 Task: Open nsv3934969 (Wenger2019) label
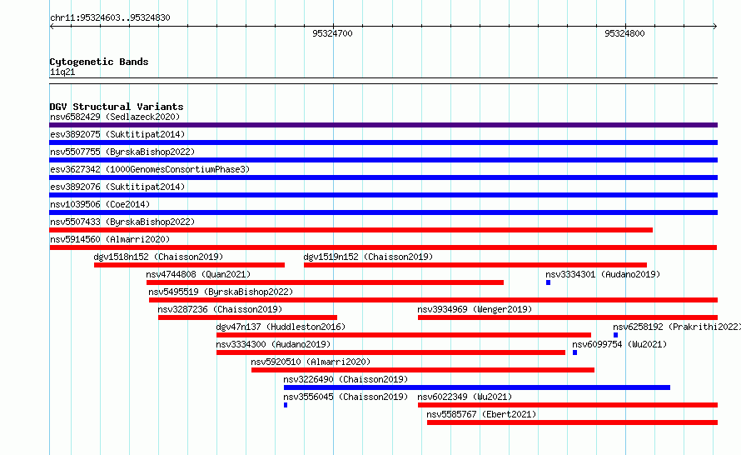pyautogui.click(x=475, y=309)
